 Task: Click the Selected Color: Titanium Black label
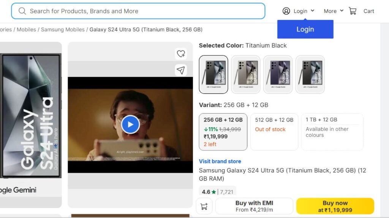click(243, 45)
